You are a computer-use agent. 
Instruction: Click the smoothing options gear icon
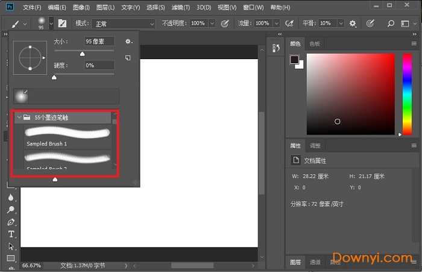(353, 24)
